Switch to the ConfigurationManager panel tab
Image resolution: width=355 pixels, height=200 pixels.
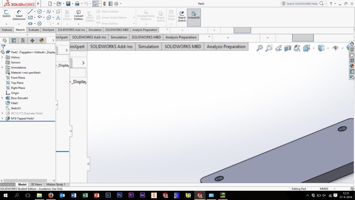pyautogui.click(x=23, y=40)
